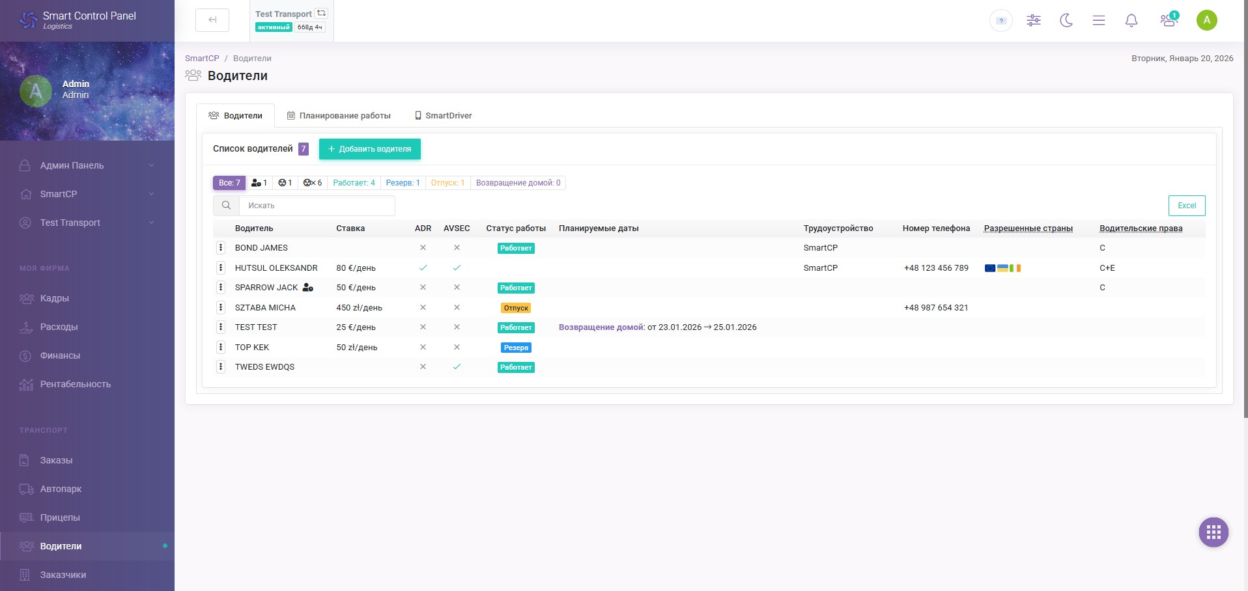
Task: Click the driver count badge 7
Action: tap(304, 149)
